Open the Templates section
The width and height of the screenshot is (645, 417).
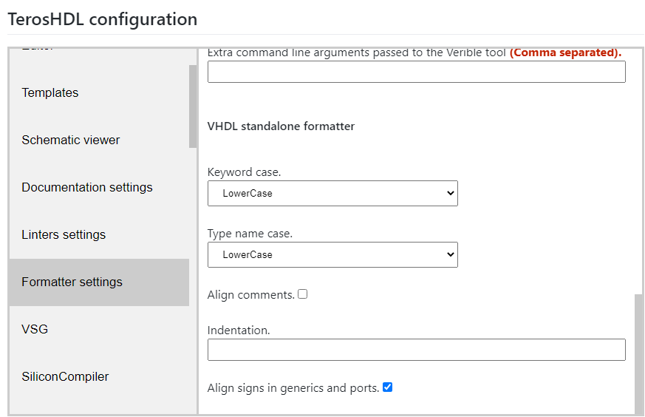pyautogui.click(x=50, y=92)
